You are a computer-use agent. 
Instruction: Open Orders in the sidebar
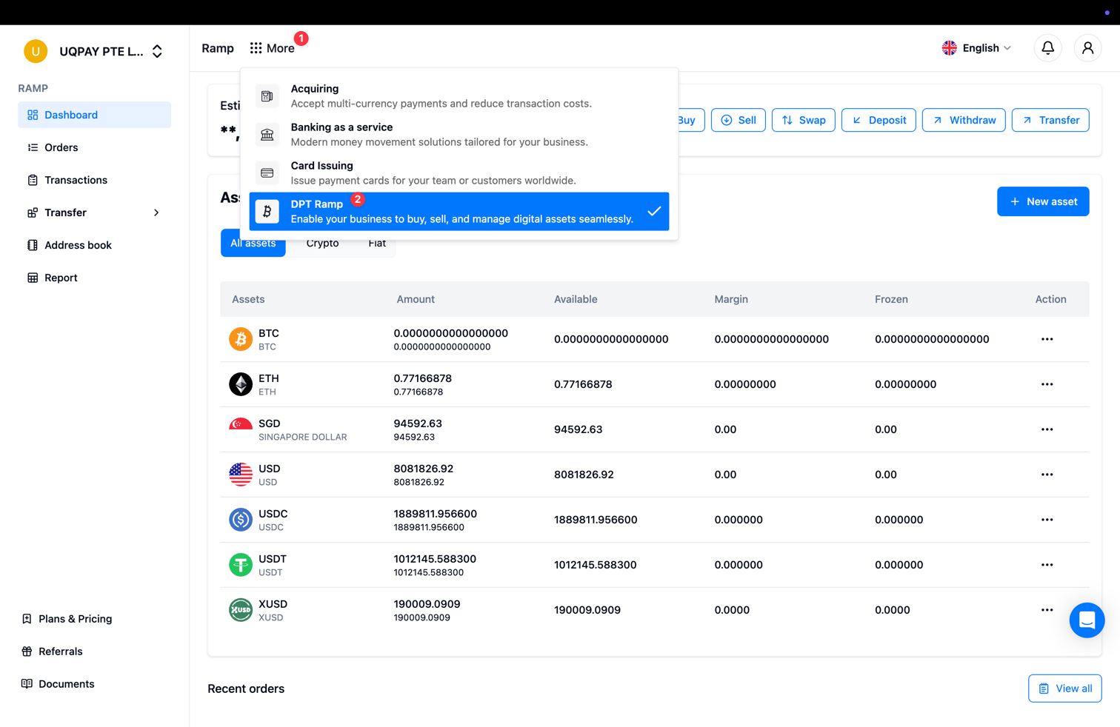click(94, 147)
